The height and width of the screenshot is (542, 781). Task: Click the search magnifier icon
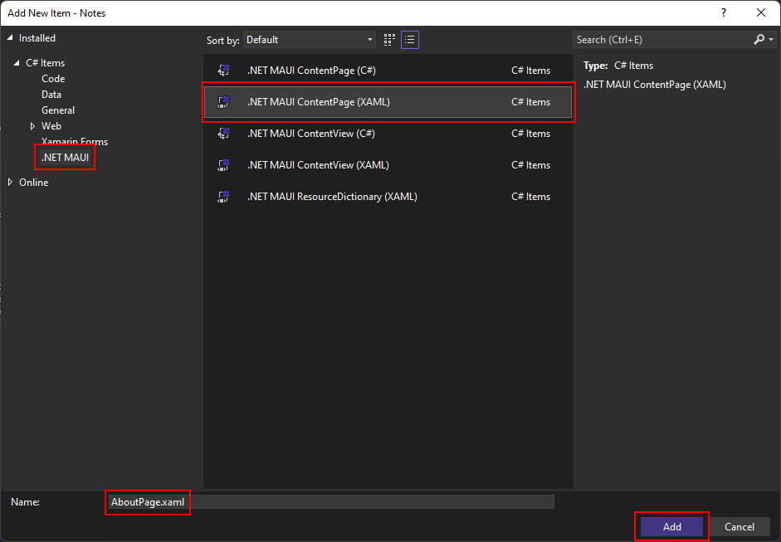[759, 39]
